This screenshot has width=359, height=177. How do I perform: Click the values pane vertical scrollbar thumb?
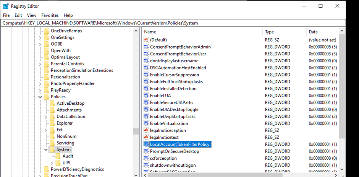342,86
